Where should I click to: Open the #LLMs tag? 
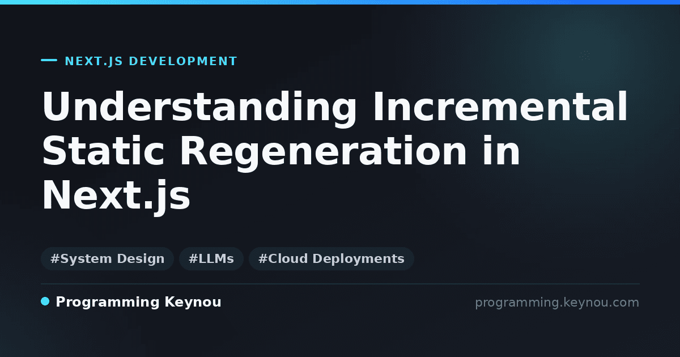(211, 259)
